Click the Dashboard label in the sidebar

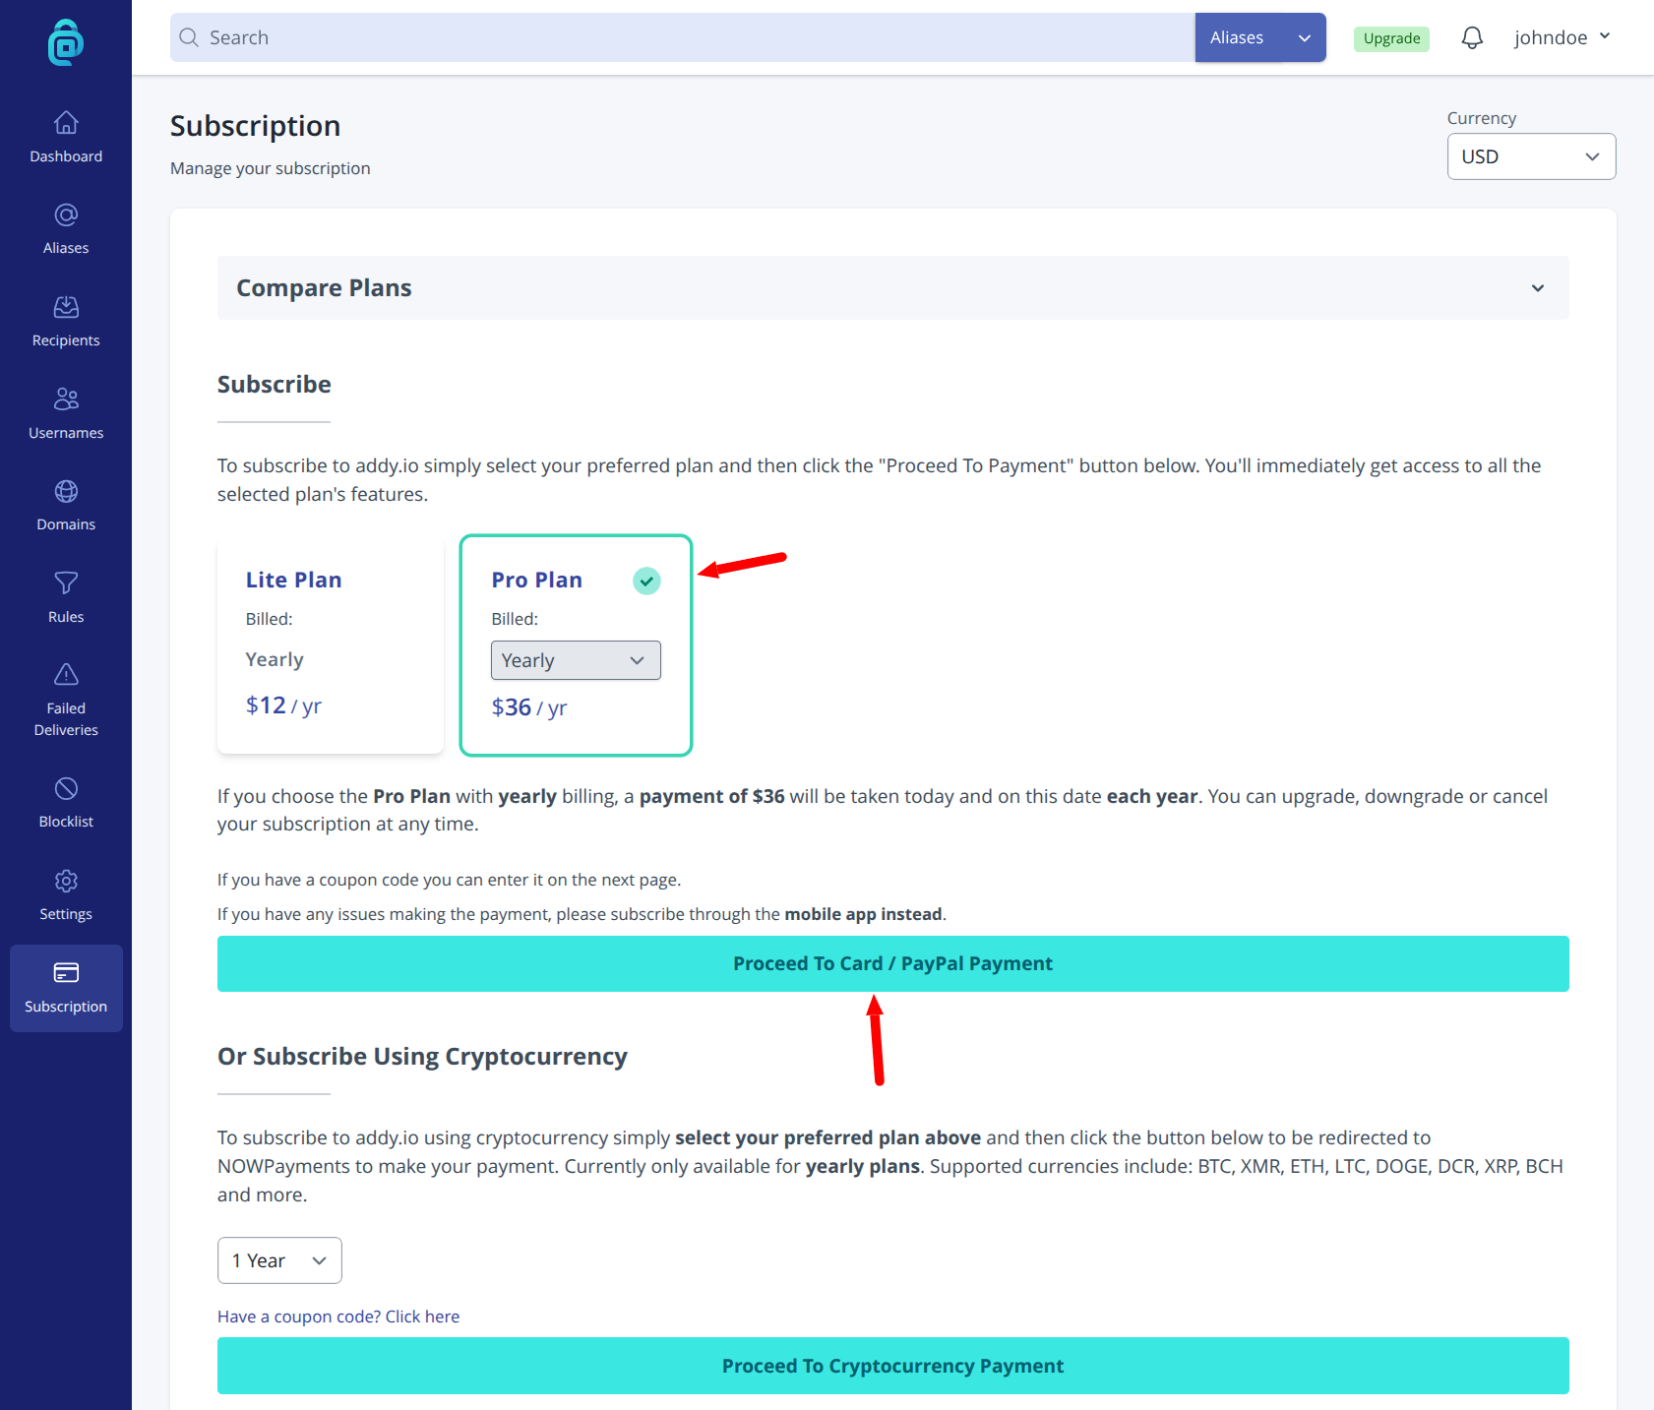[66, 156]
